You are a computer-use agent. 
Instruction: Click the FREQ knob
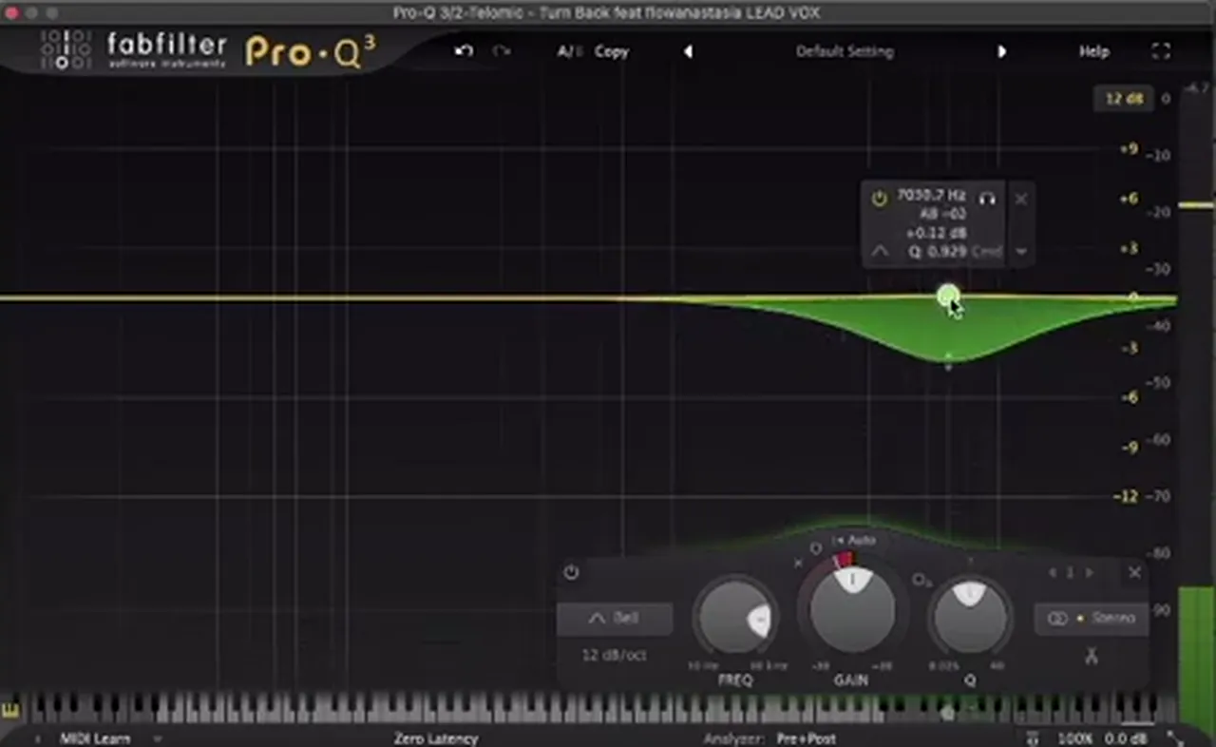point(735,620)
